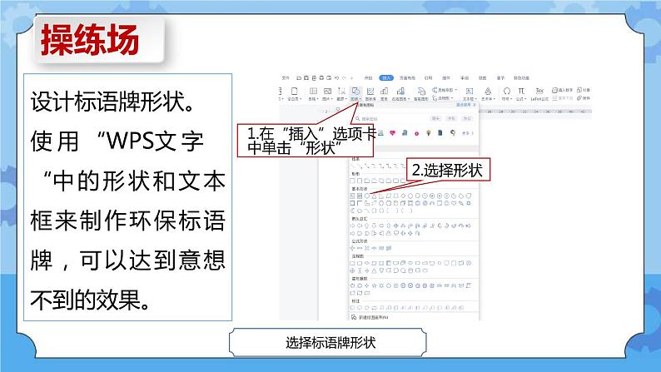This screenshot has width=661, height=372.
Task: Click the 艺术字 WordArt icon
Action: tap(488, 91)
